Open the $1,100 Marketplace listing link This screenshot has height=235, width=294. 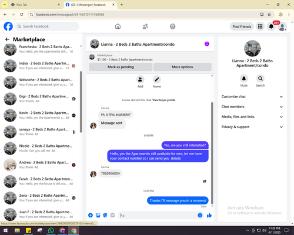coord(125,59)
